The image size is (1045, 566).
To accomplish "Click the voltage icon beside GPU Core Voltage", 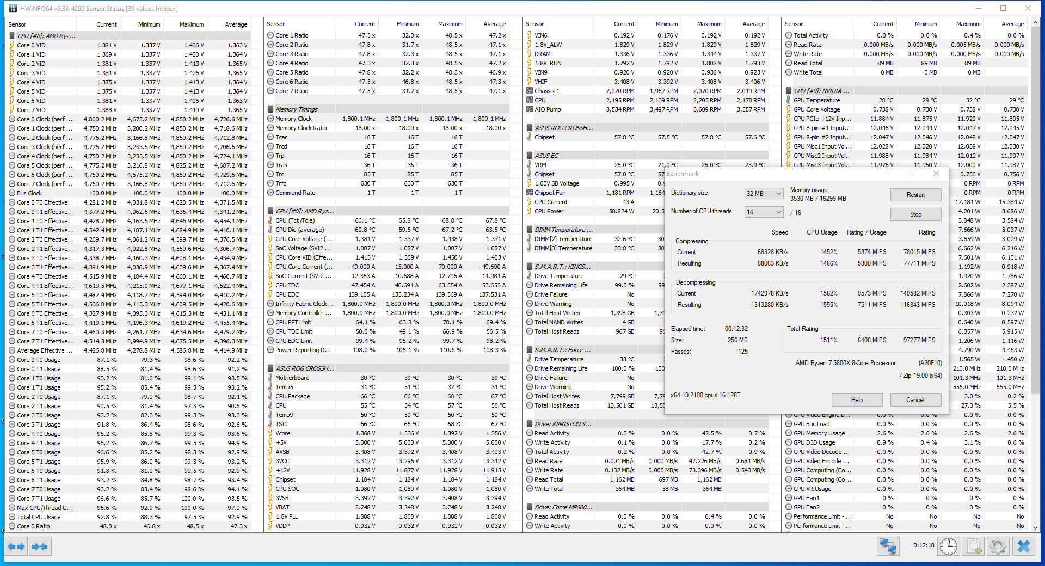I will [789, 109].
